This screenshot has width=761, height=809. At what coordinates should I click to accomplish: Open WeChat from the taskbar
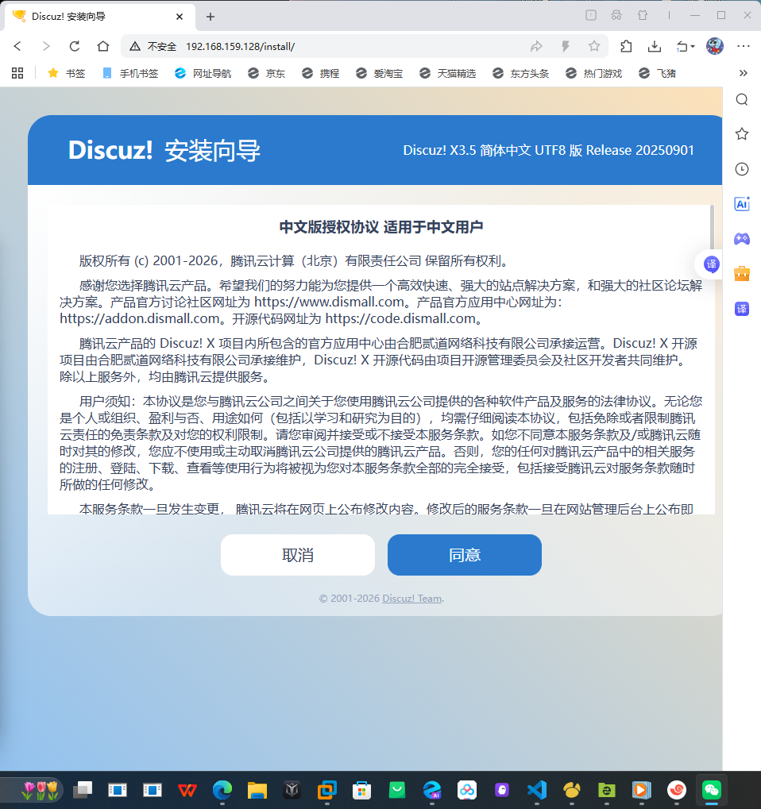[x=712, y=790]
